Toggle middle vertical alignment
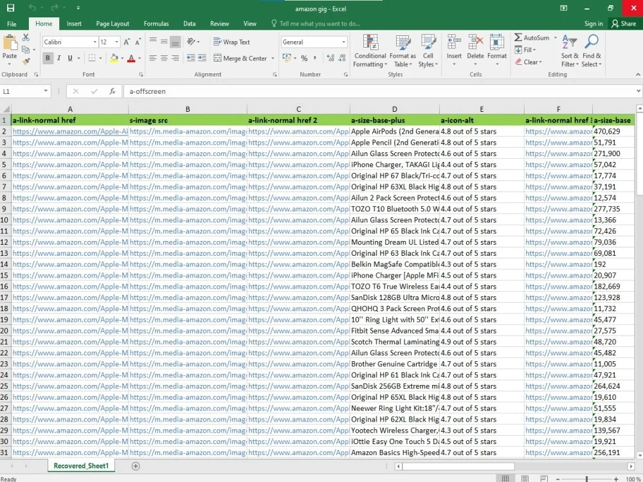This screenshot has width=643, height=482. click(x=164, y=41)
